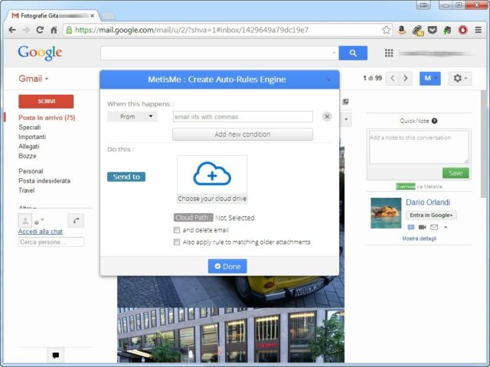
Task: Select the 'Importanti' label in sidebar
Action: [32, 137]
